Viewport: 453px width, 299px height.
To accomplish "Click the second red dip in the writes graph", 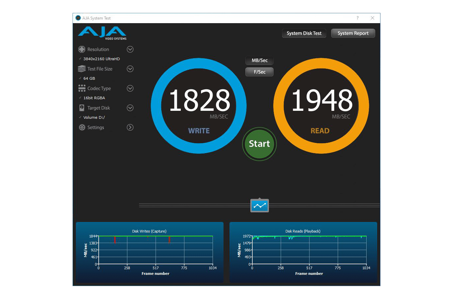I will click(x=169, y=239).
